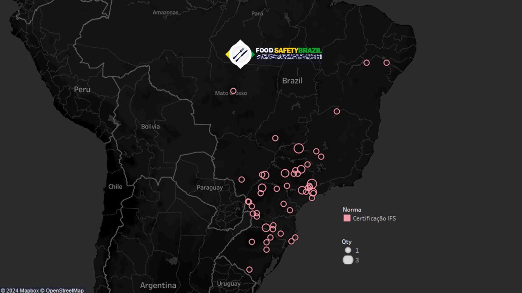Viewport: 522px width, 293px height.
Task: Click the Food Safety Brazil fork-and-knife logo icon
Action: (x=240, y=54)
